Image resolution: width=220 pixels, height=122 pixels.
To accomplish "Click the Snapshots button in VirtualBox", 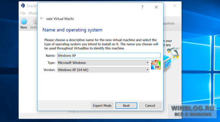I will [x=169, y=23].
